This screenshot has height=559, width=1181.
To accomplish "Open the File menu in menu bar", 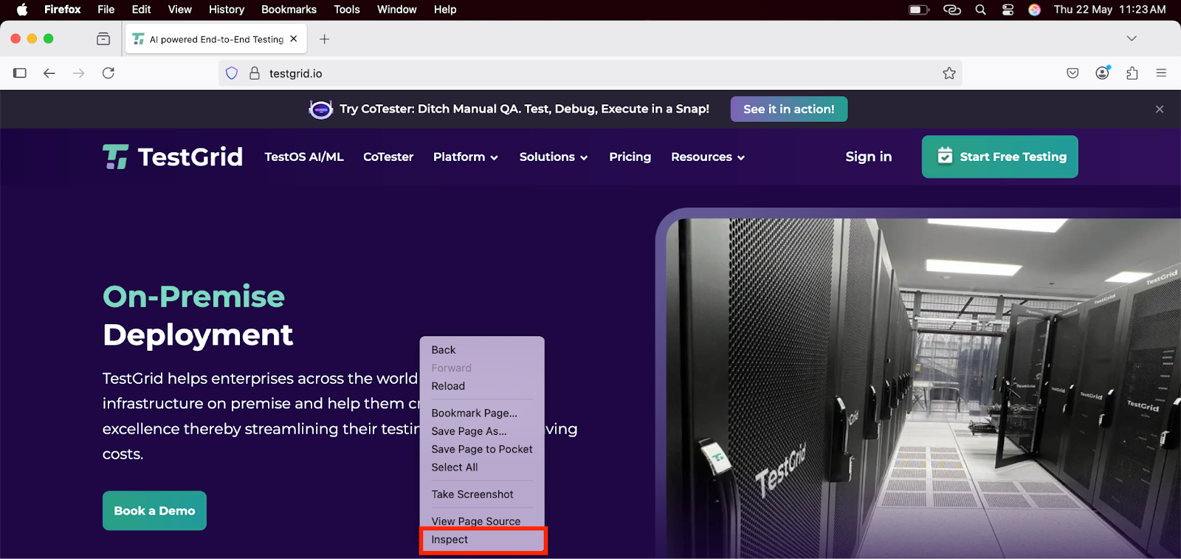I will [x=106, y=10].
